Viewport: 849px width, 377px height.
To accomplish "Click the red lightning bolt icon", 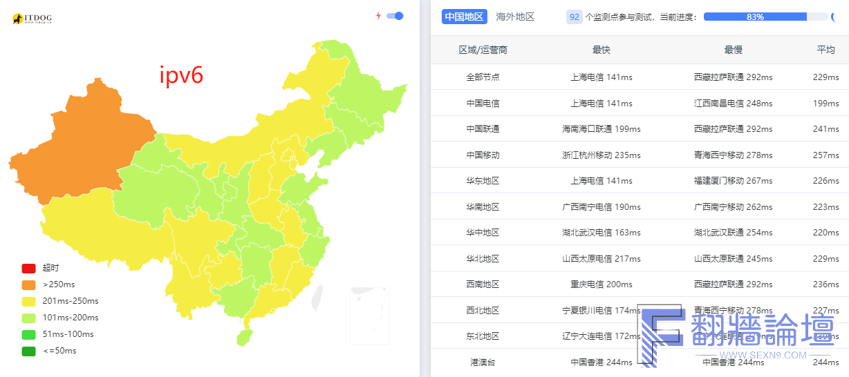I will click(x=378, y=16).
